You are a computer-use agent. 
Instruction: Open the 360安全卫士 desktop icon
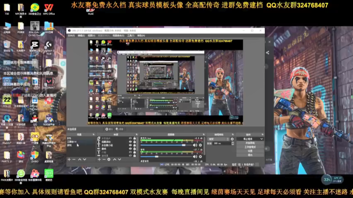click(x=35, y=9)
